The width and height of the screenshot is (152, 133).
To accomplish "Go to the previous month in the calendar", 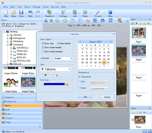I will click(80, 42).
